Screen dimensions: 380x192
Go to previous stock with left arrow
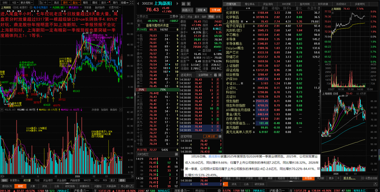[138, 3]
